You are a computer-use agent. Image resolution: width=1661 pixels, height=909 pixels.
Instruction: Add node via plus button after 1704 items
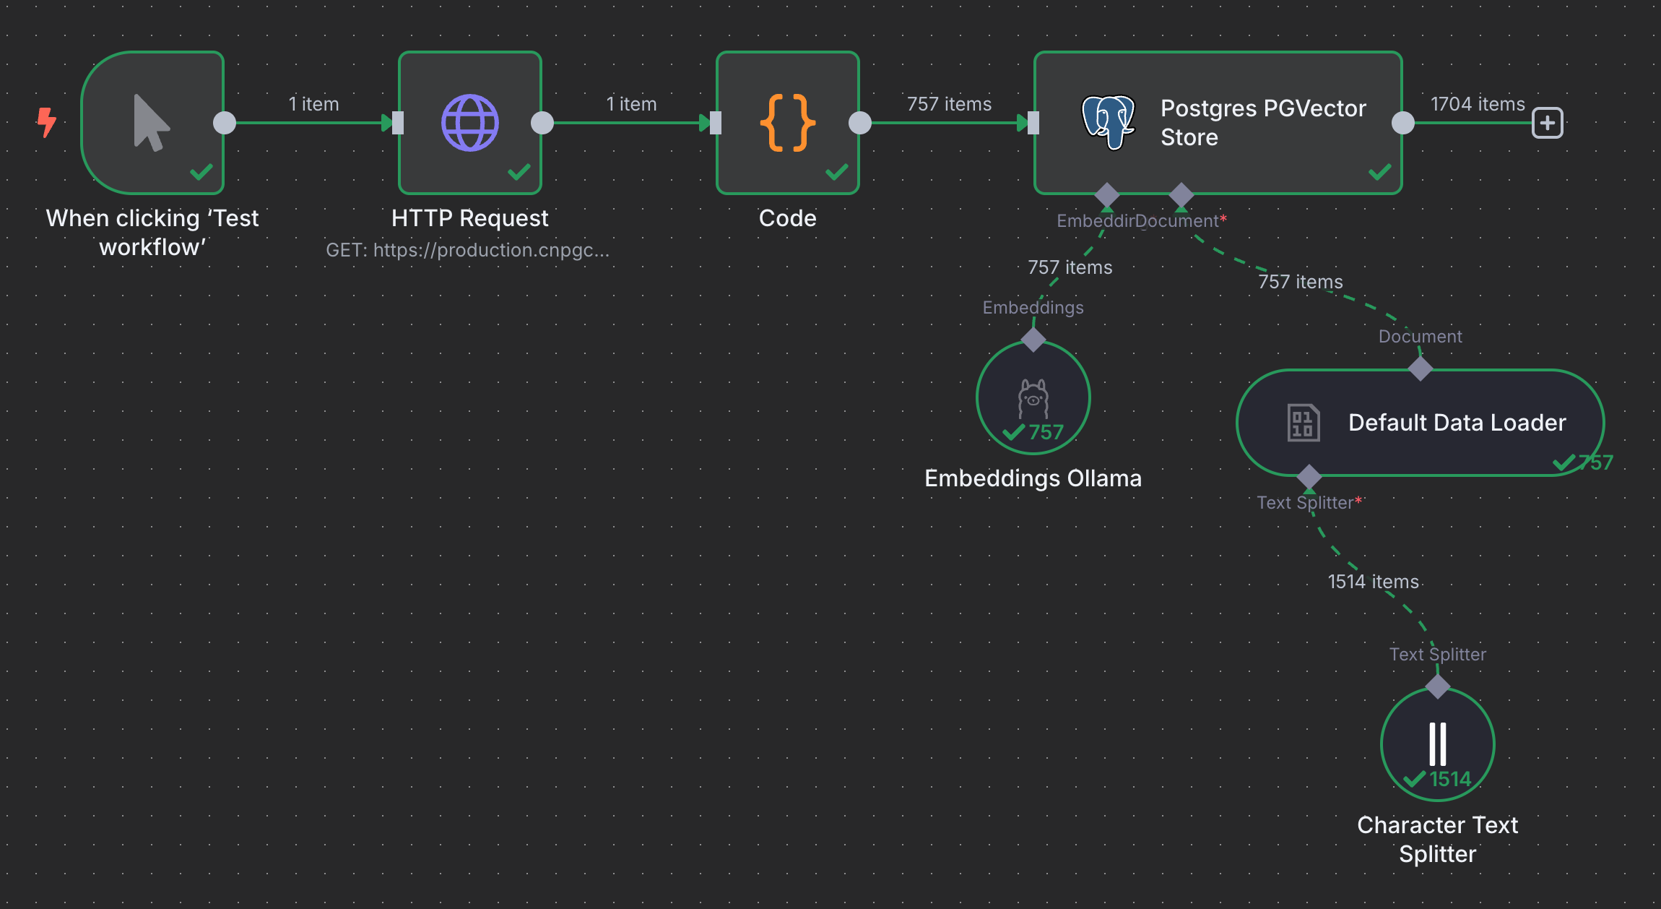tap(1548, 123)
